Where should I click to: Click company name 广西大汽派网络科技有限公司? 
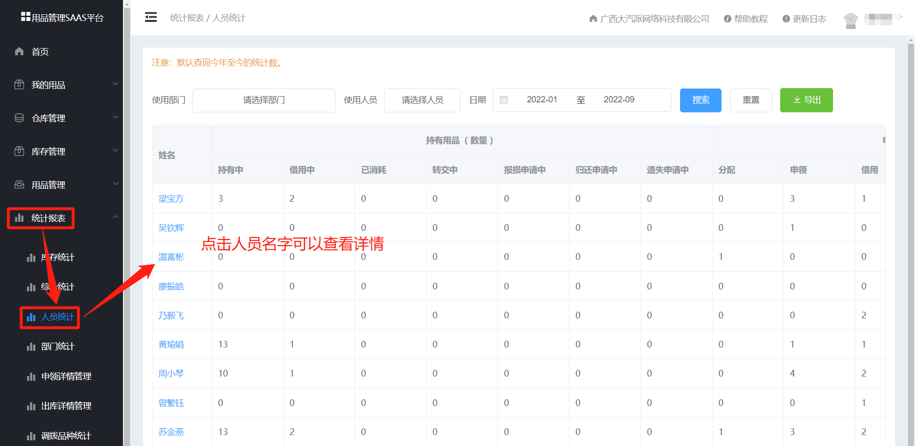654,19
